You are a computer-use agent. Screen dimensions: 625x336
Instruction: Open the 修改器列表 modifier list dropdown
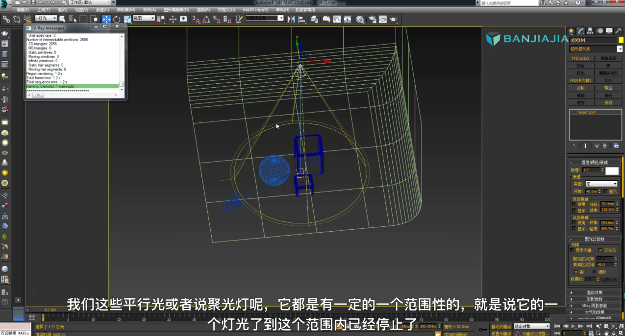click(x=596, y=49)
